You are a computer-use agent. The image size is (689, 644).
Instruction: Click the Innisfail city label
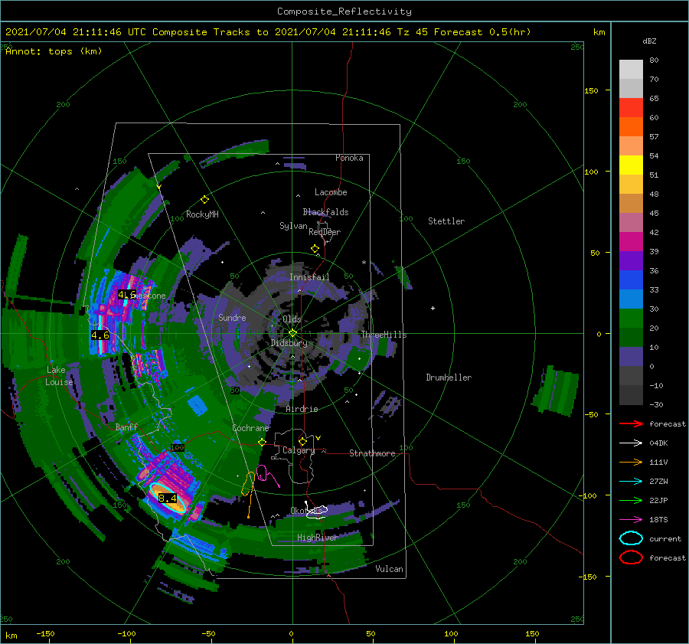[309, 277]
